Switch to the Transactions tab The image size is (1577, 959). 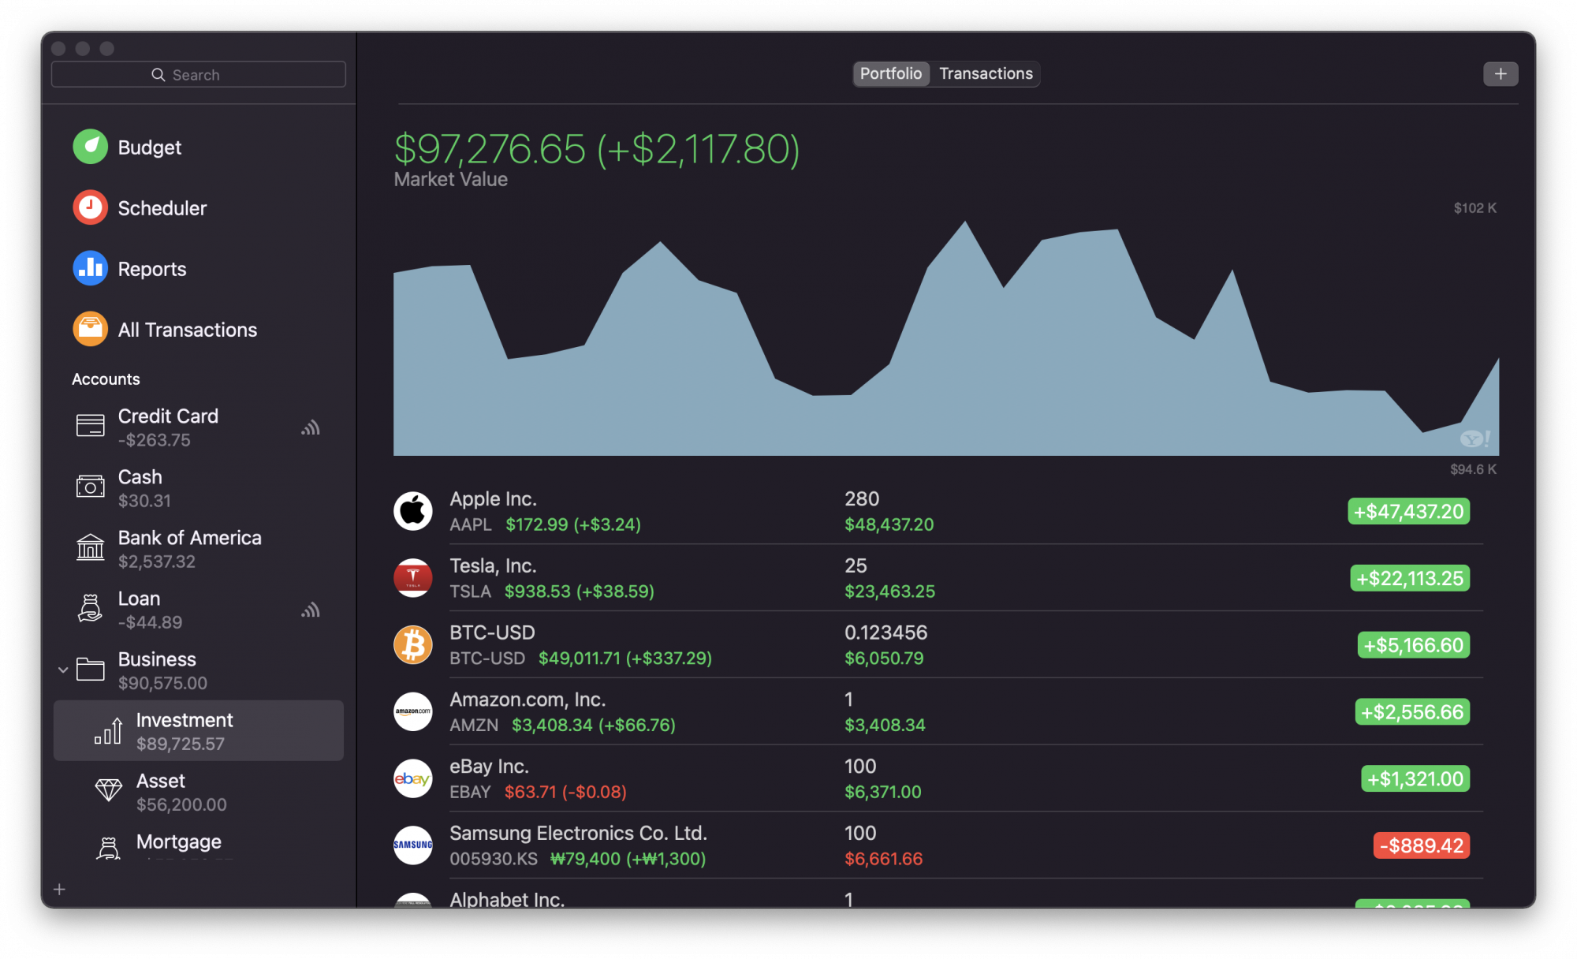click(985, 73)
